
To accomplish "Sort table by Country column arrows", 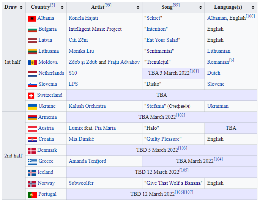I will [62, 8].
